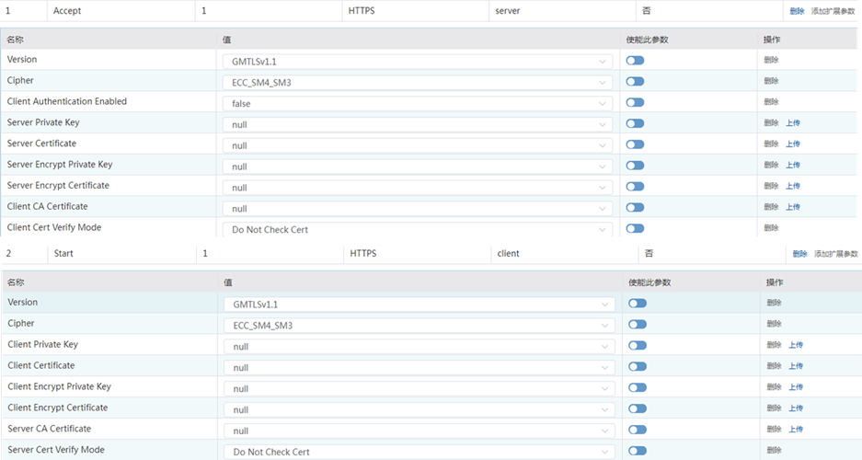
Task: Enable the Cipher parameter in the Accept server section
Action: [x=635, y=81]
